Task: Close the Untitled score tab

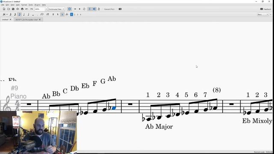Action: [x=10, y=20]
